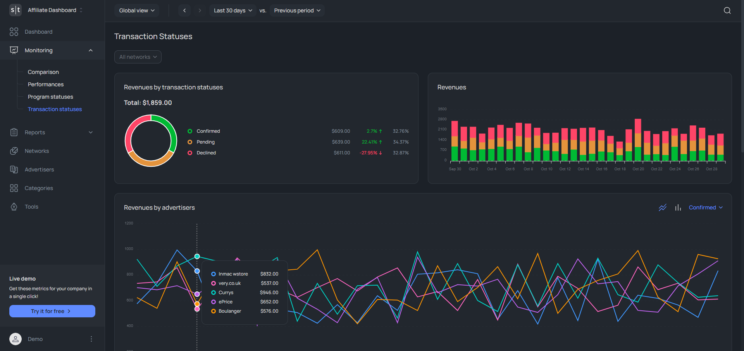Viewport: 744px width, 351px height.
Task: Click the Declined $611.00 value
Action: [x=342, y=153]
